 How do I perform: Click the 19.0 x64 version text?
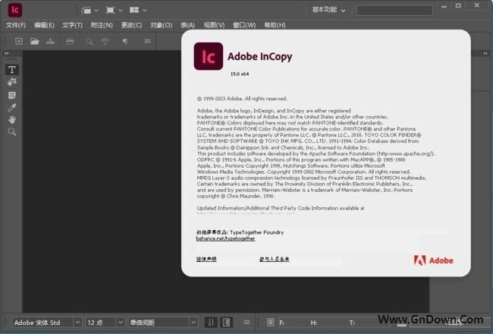pos(240,74)
